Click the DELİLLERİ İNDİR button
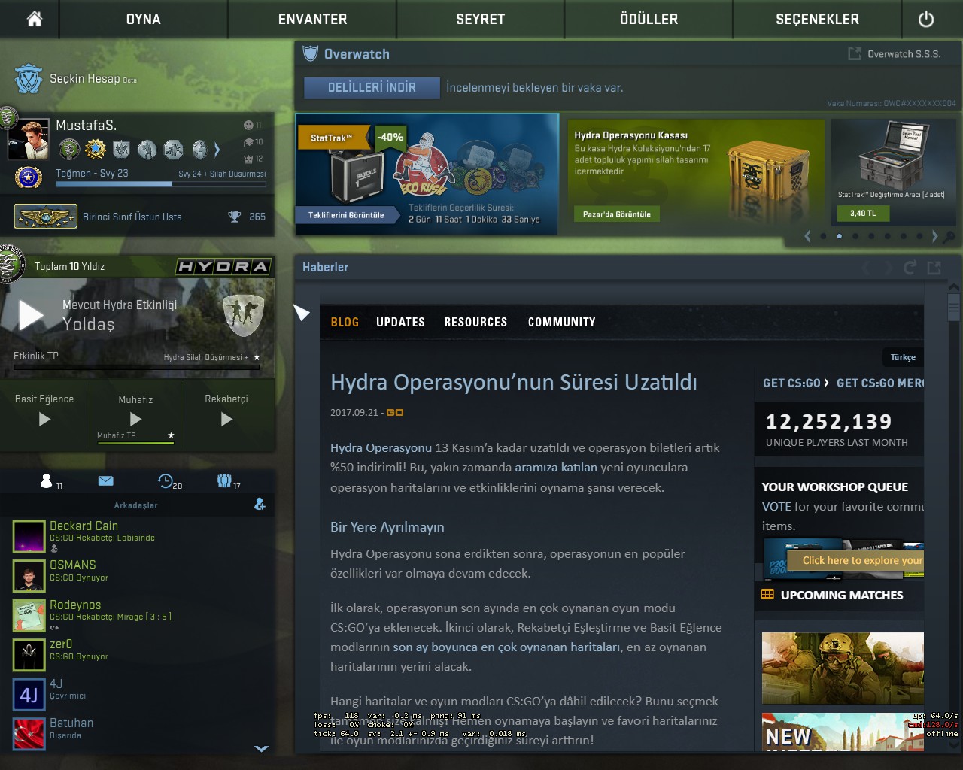This screenshot has height=770, width=963. pyautogui.click(x=372, y=87)
